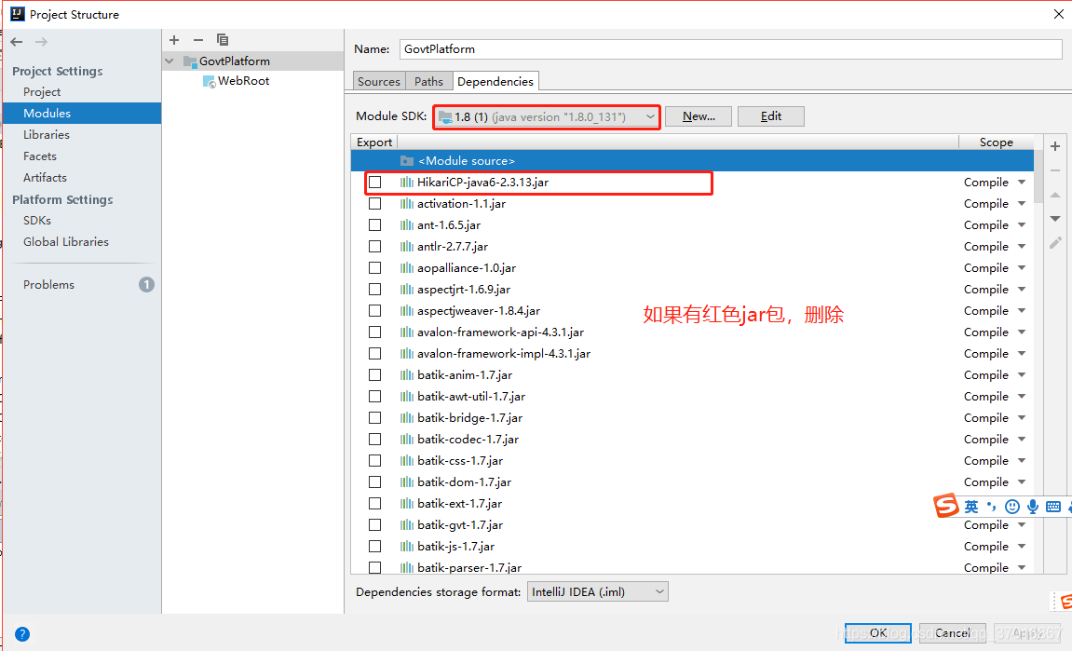The image size is (1072, 651).
Task: Click Problems count badge
Action: pyautogui.click(x=146, y=284)
